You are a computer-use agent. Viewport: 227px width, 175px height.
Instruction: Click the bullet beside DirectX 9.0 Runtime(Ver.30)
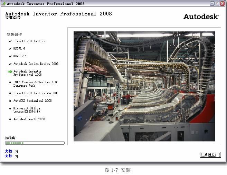point(10,93)
